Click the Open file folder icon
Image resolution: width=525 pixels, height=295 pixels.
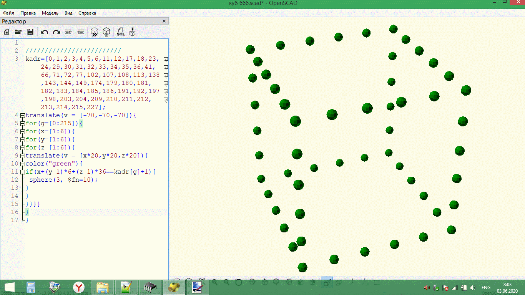[18, 32]
